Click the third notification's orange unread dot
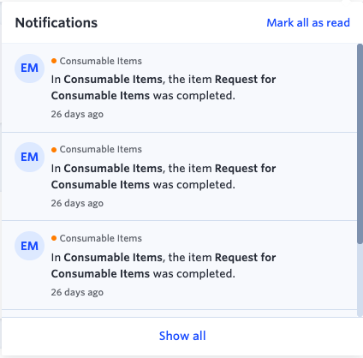This screenshot has width=363, height=358. pos(54,238)
